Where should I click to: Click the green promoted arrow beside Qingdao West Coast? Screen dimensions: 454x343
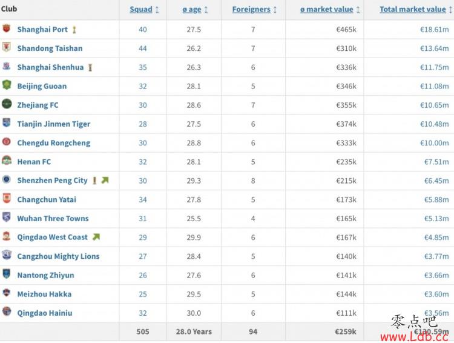click(96, 237)
